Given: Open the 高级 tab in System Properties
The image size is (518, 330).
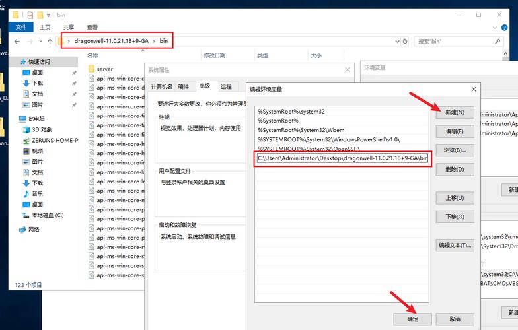Looking at the screenshot, I should tap(205, 86).
